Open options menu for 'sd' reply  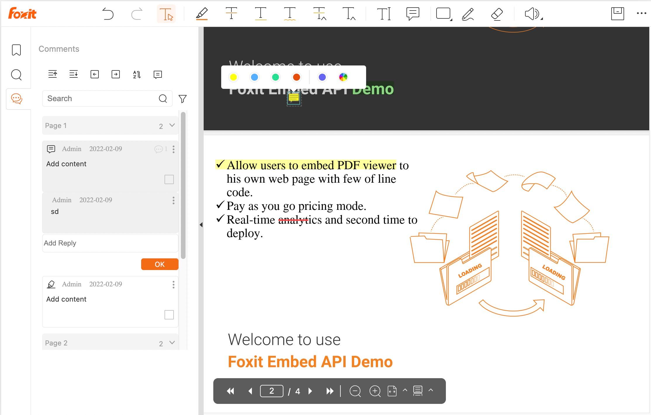click(174, 200)
